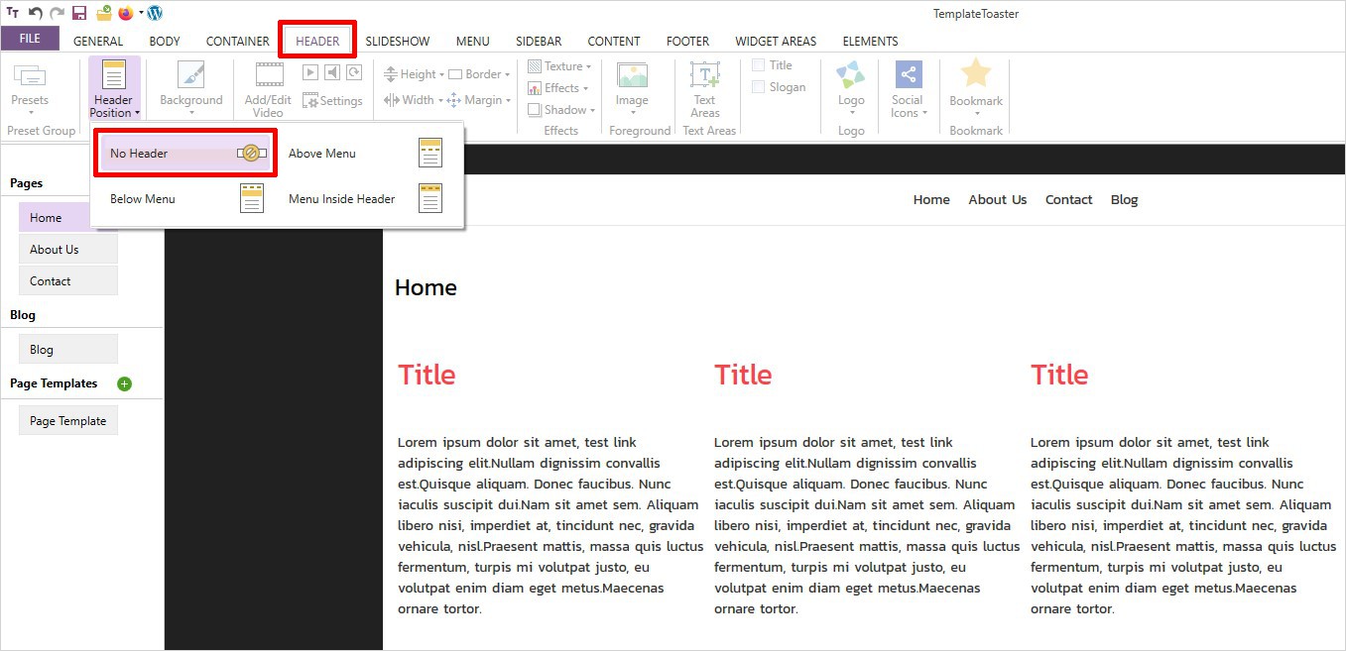Screen dimensions: 1346x651
Task: Click the Blog link in preview navigation
Action: pos(1124,200)
